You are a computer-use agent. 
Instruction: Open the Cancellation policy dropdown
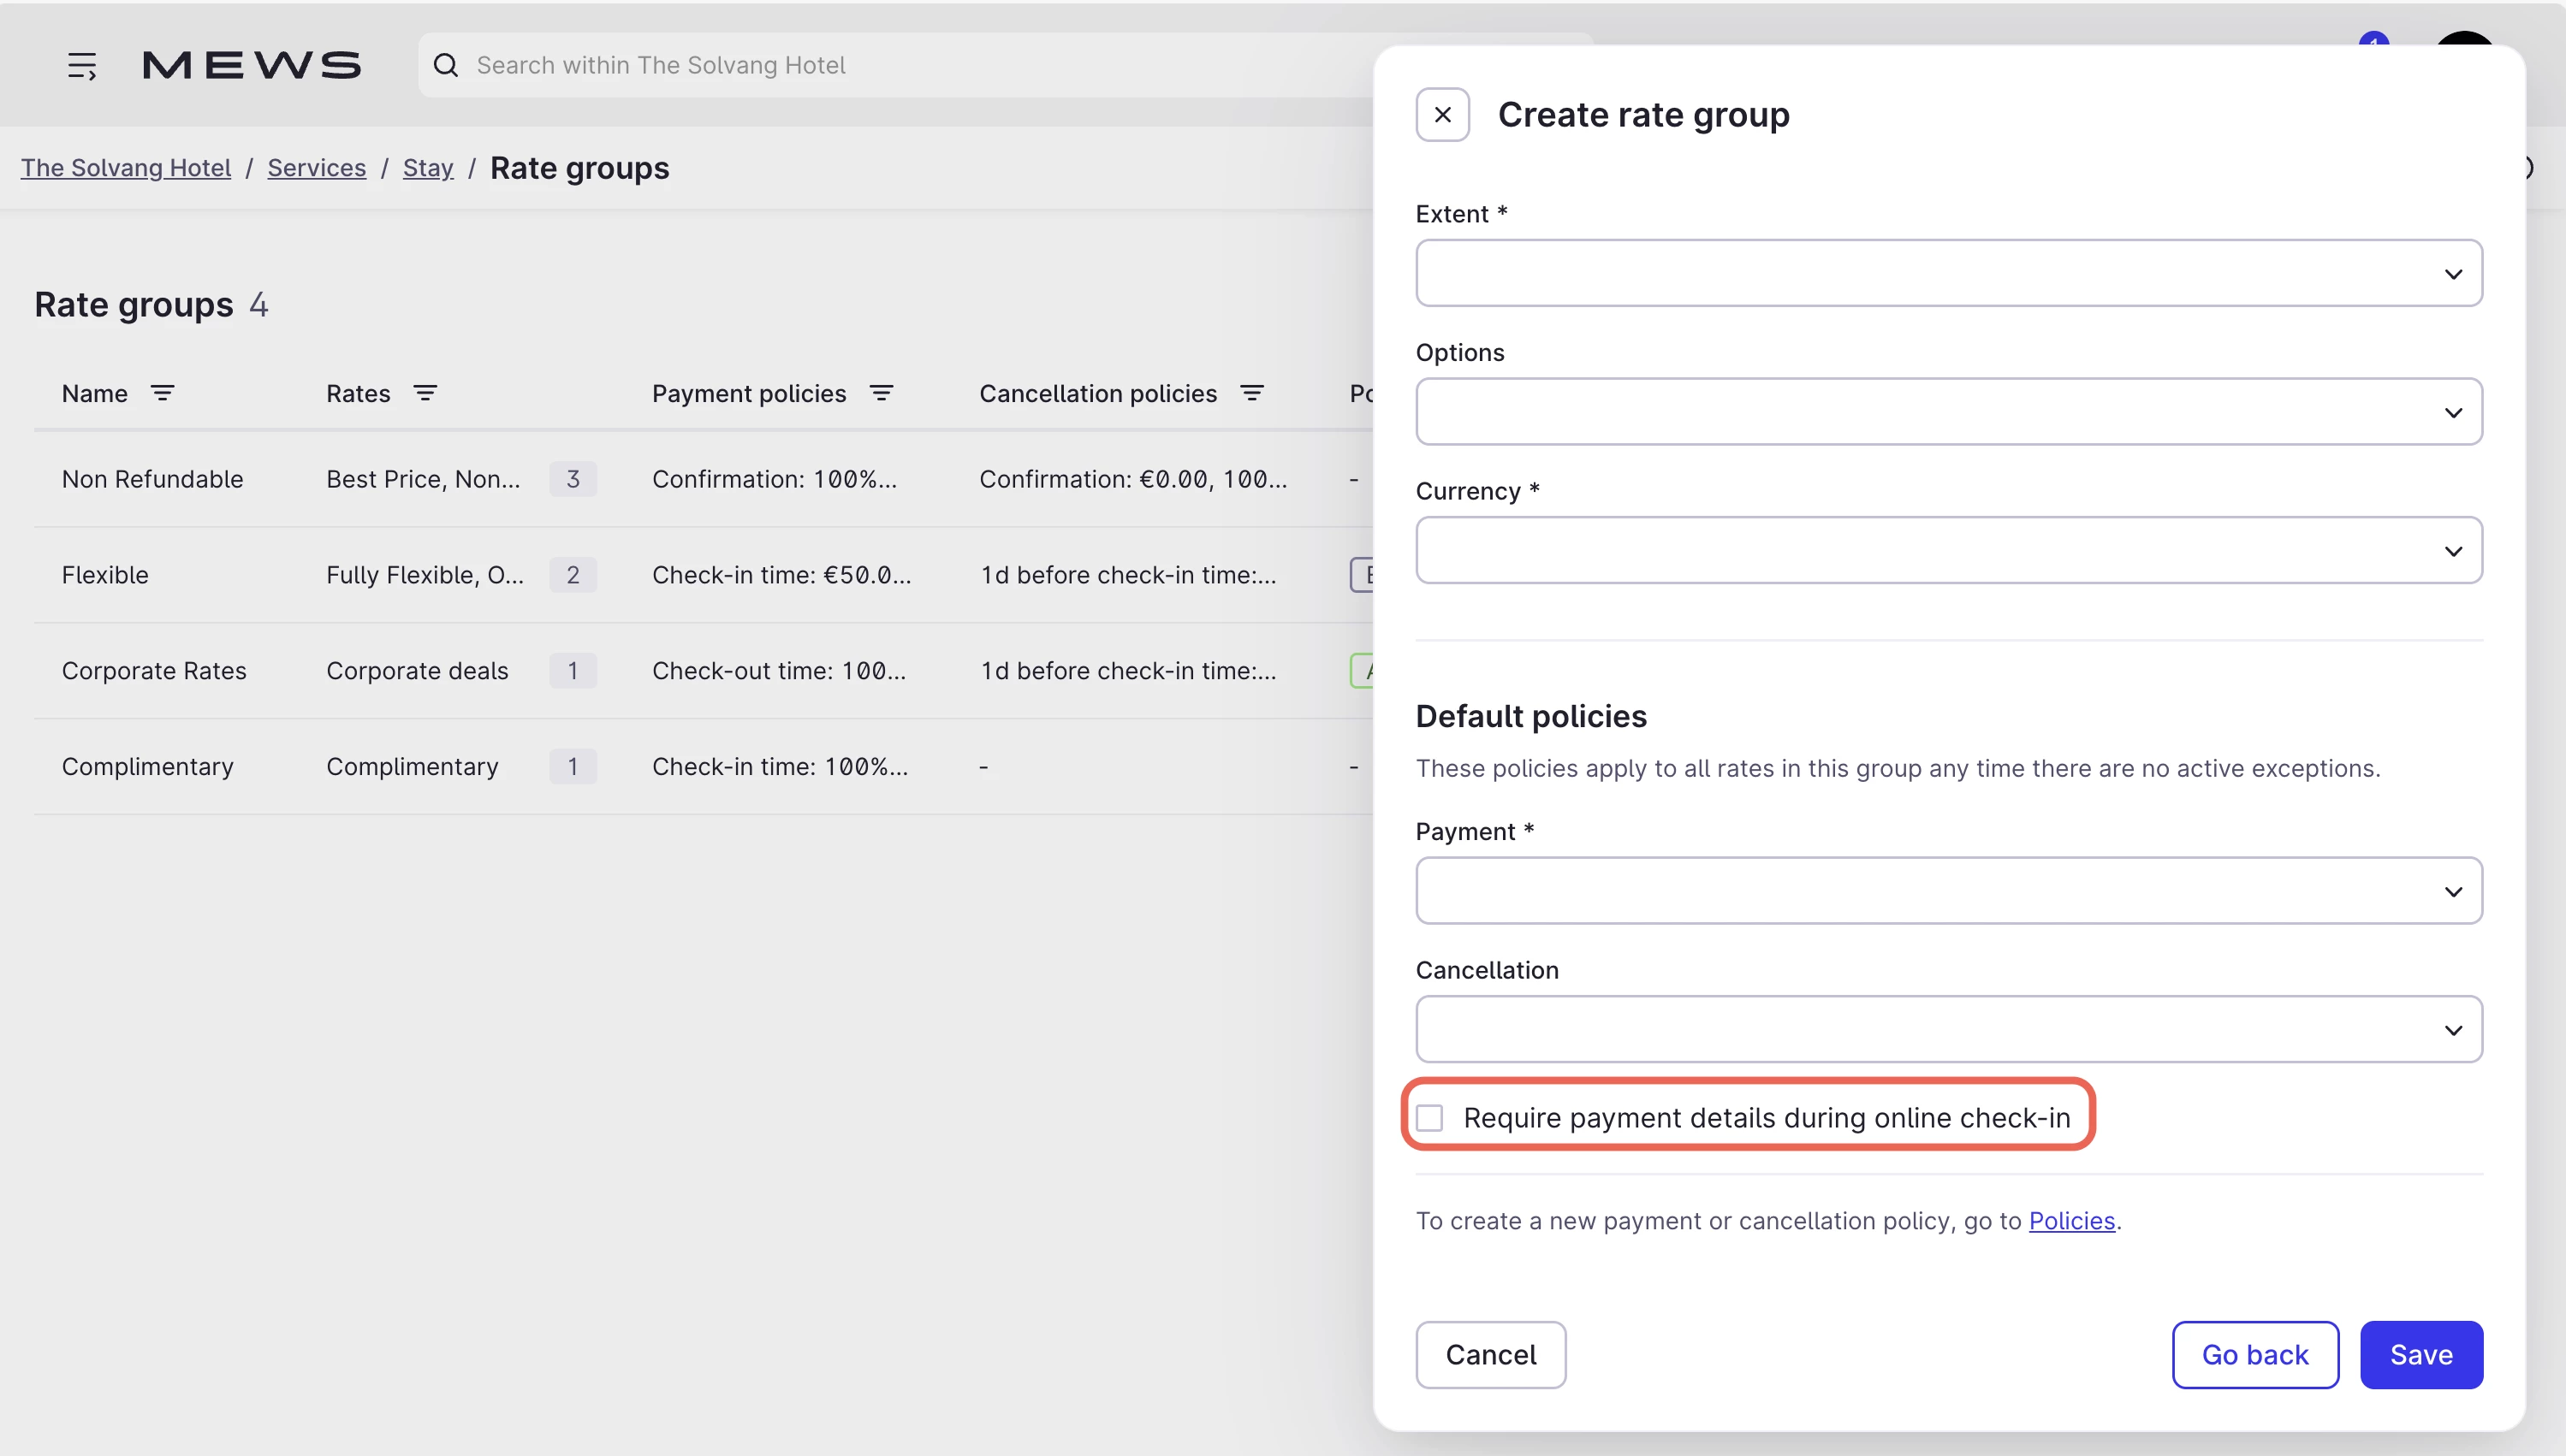[x=1947, y=1029]
